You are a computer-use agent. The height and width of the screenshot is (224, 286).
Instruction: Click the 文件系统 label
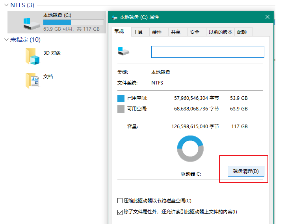pyautogui.click(x=127, y=83)
